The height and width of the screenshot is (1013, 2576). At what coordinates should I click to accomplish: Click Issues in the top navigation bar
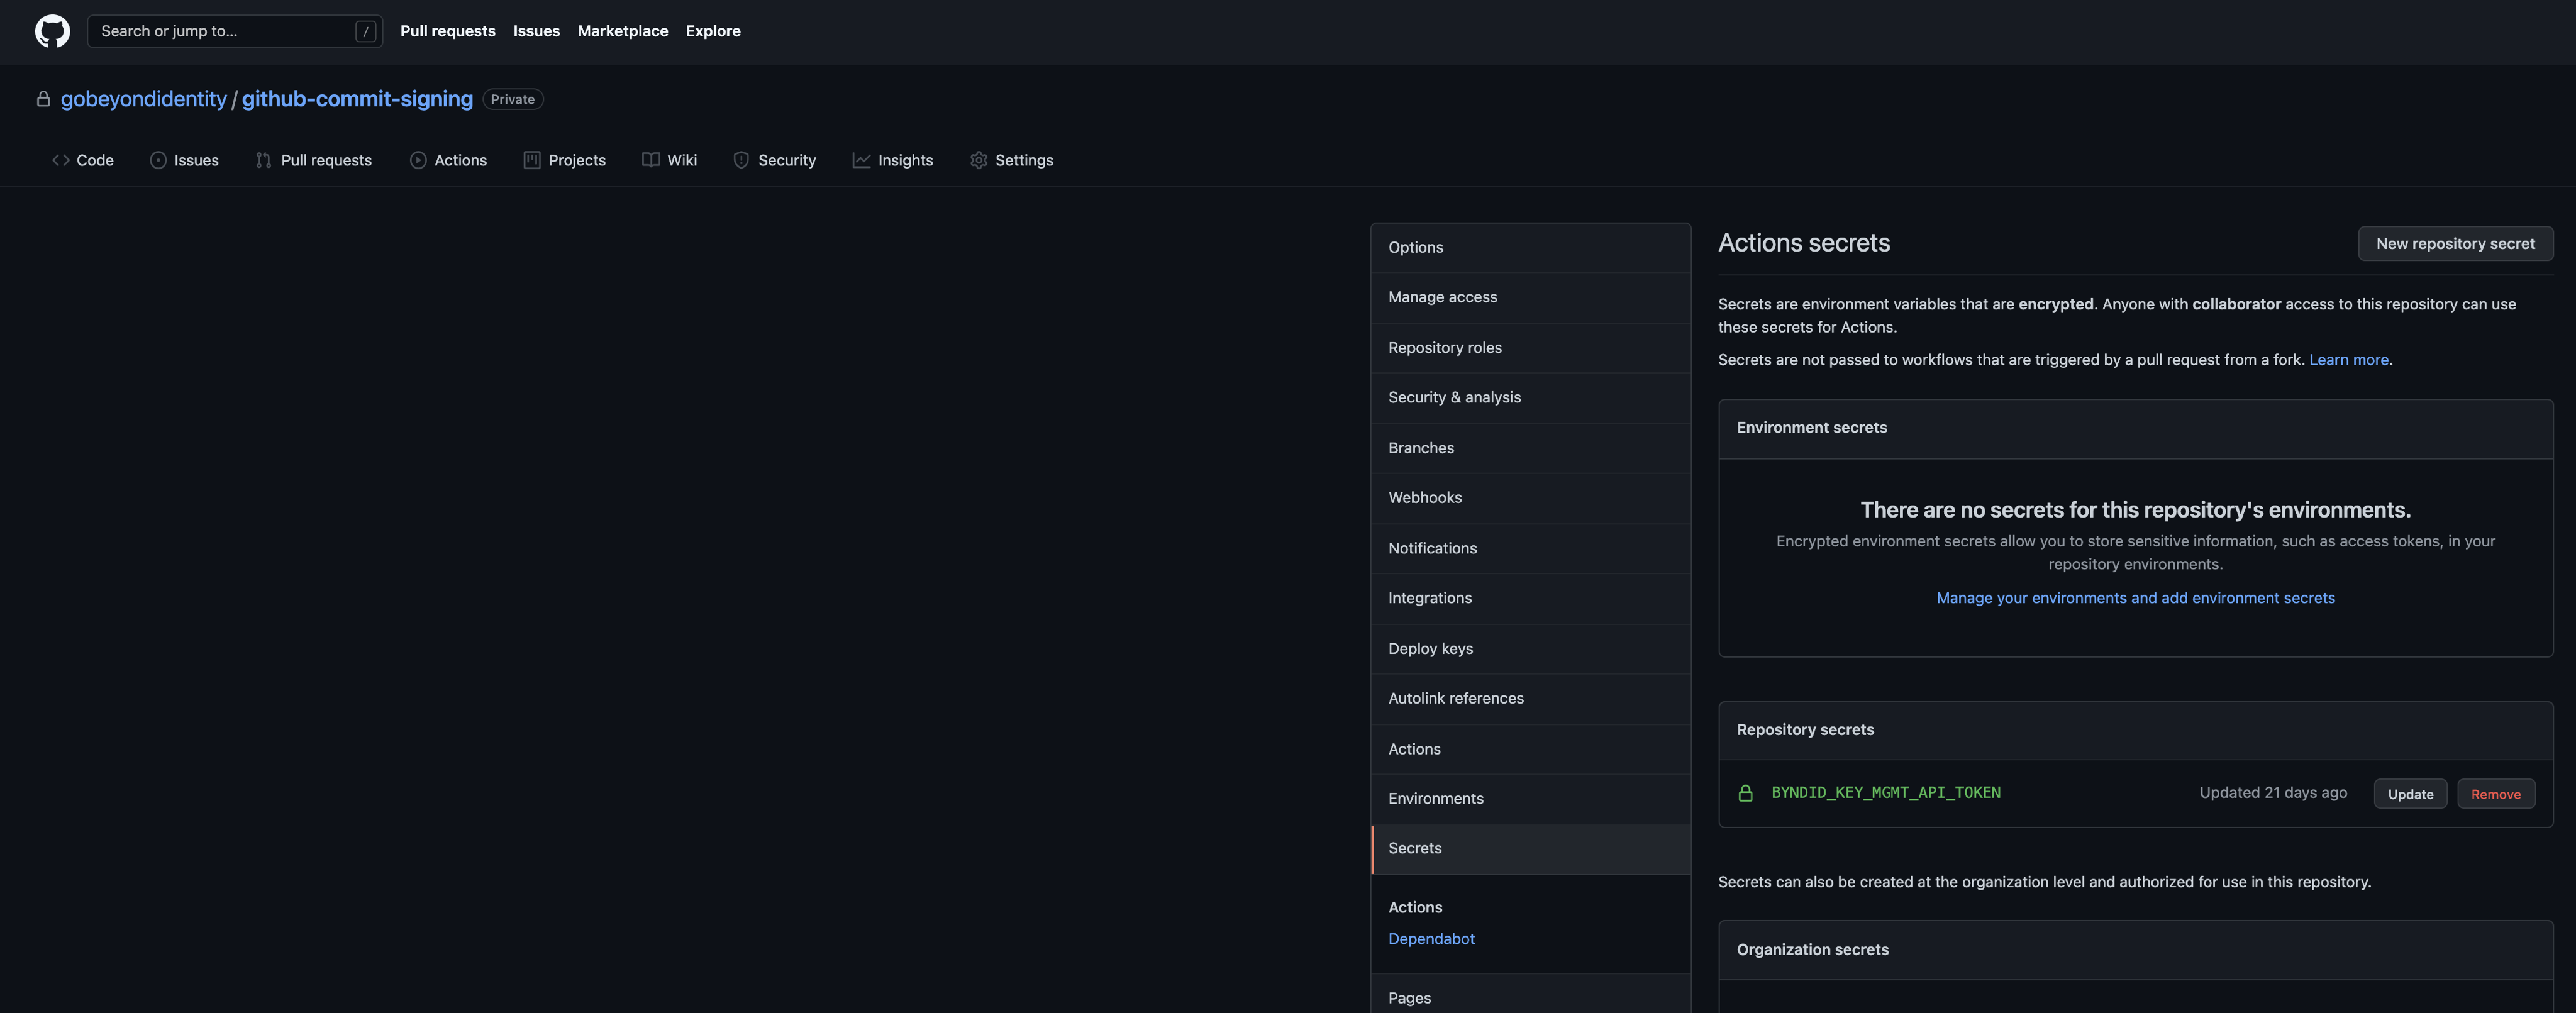tap(537, 31)
